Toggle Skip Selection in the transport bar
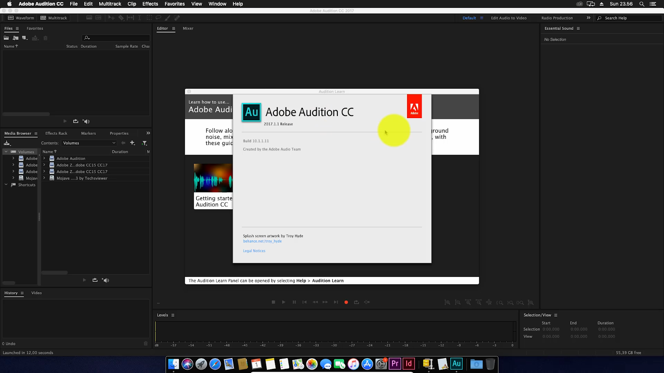Viewport: 664px width, 373px height. 367,302
